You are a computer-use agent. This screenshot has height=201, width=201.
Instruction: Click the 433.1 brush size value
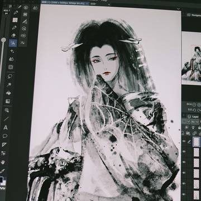tap(6, 11)
